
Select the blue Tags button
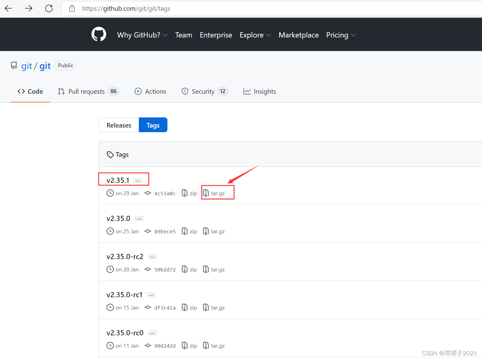point(153,125)
